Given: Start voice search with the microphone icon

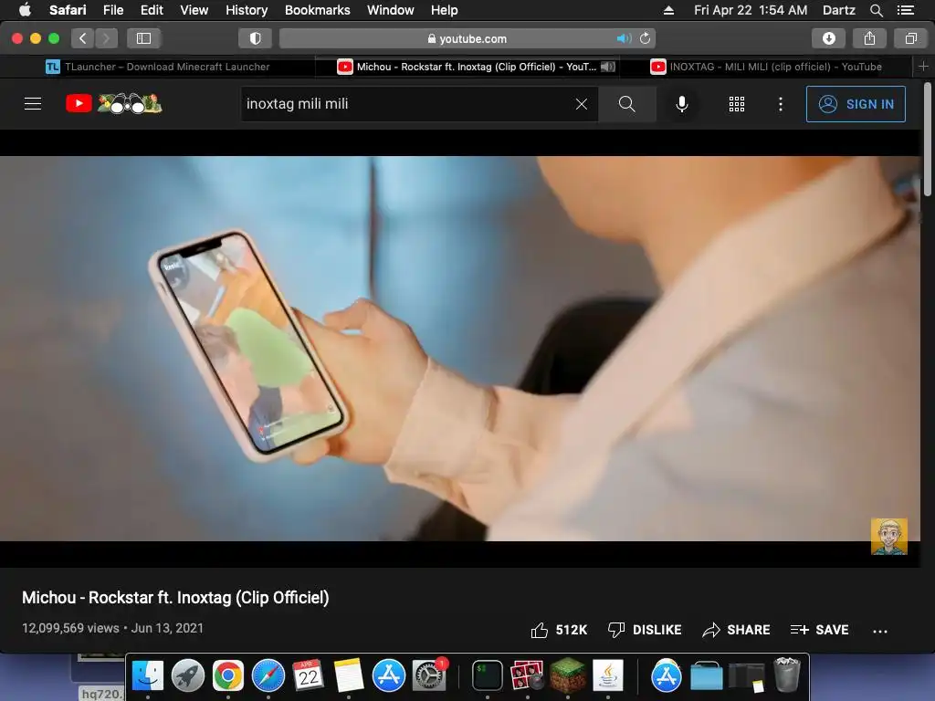Looking at the screenshot, I should 681,104.
